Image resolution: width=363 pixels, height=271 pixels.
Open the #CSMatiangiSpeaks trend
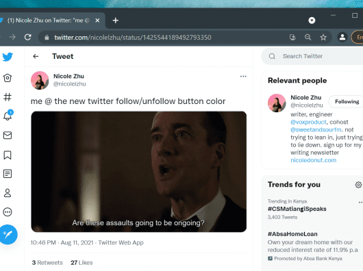pos(297,209)
